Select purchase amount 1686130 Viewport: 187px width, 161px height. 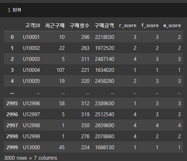[x=105, y=147]
